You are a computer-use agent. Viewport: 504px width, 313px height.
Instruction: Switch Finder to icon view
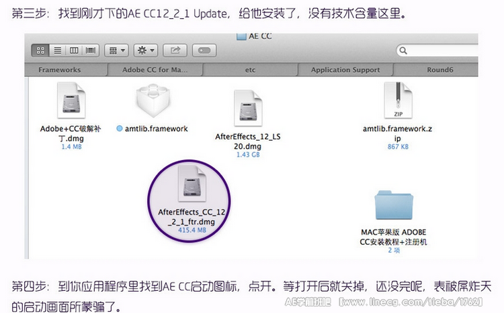pyautogui.click(x=40, y=50)
